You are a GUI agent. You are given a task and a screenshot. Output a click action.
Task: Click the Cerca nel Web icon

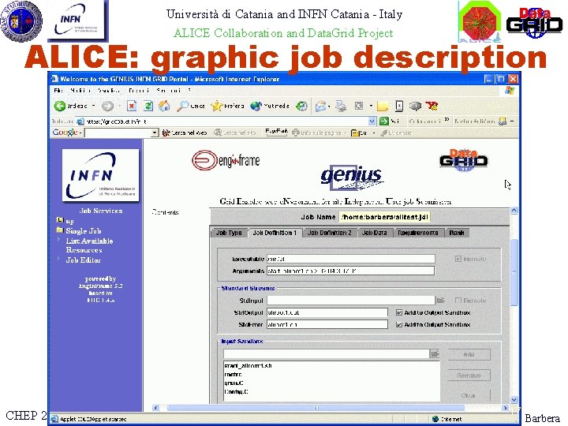coord(166,133)
